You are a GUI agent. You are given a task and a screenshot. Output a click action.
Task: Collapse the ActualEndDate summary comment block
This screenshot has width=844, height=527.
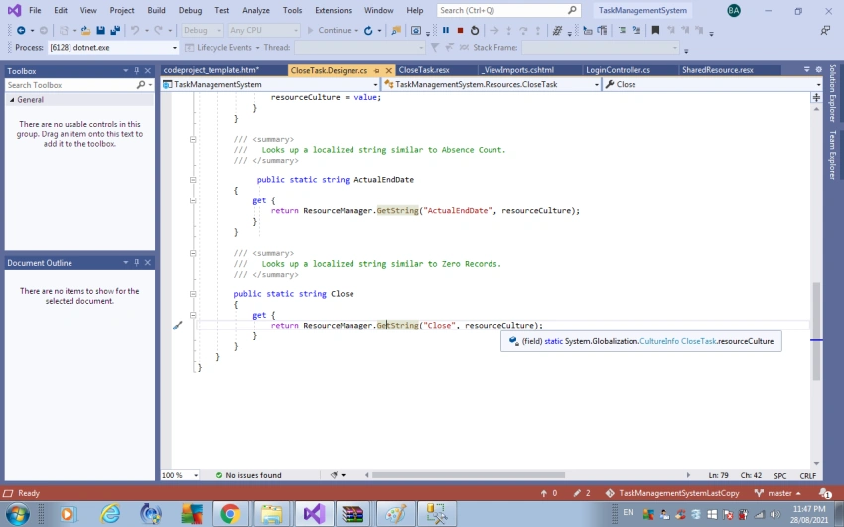(193, 139)
